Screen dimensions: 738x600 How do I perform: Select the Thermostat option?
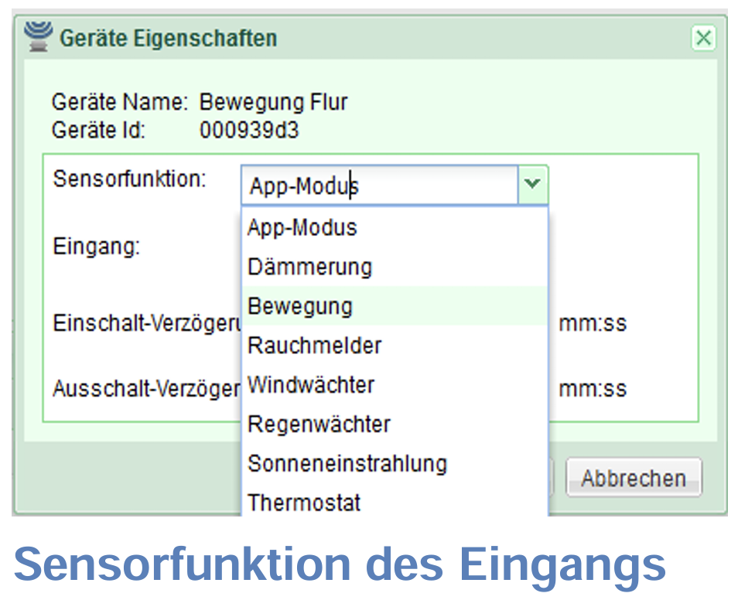[x=304, y=503]
